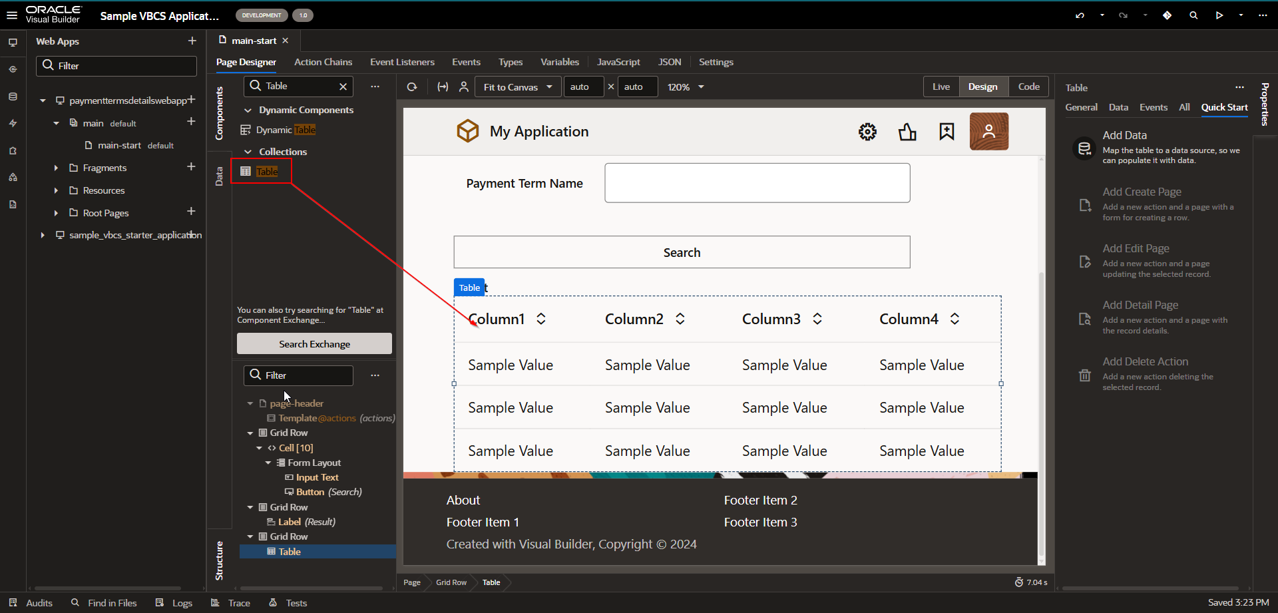Open Find in Files in bottom bar

[x=104, y=602]
